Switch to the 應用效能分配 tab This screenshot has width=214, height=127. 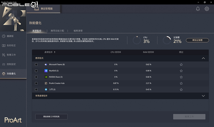pos(57,31)
